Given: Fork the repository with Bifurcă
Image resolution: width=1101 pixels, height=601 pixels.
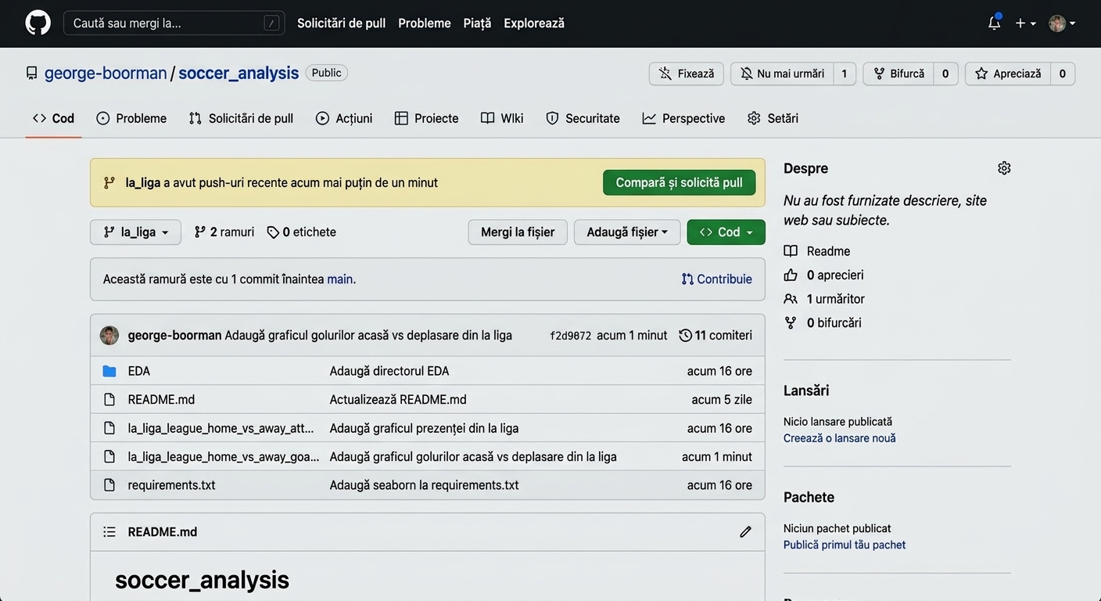Looking at the screenshot, I should coord(898,74).
